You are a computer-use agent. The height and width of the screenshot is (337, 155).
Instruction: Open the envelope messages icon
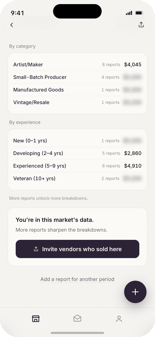click(77, 318)
